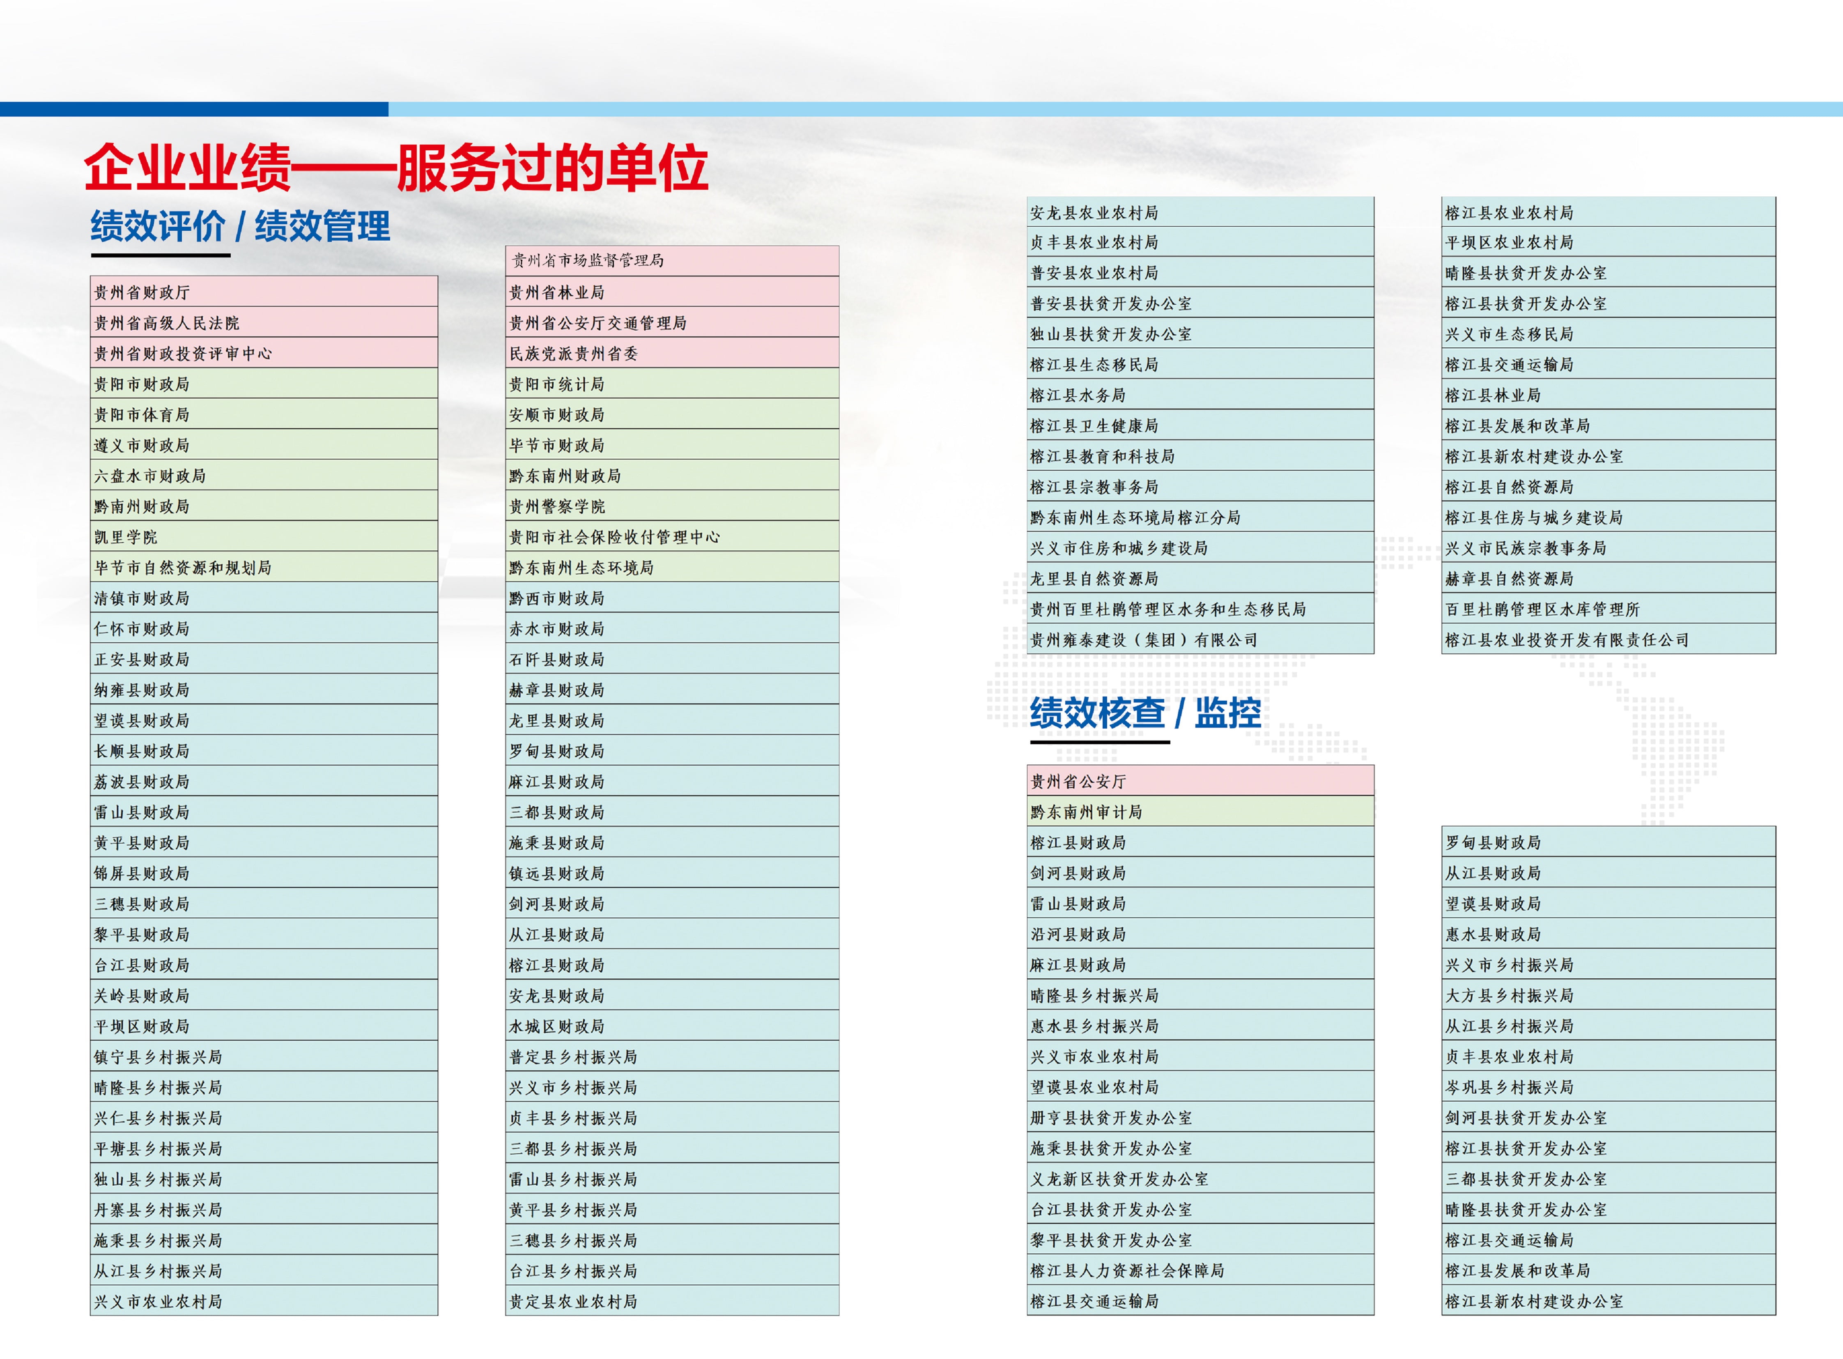This screenshot has height=1359, width=1843.
Task: Select the row 仁怀市财政局
Action: (264, 628)
